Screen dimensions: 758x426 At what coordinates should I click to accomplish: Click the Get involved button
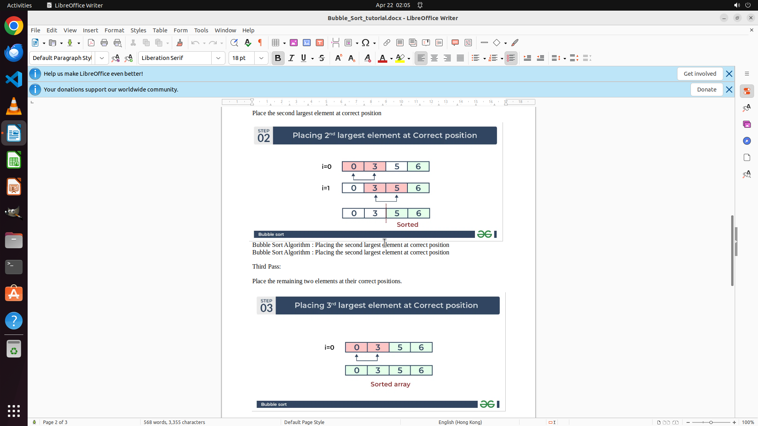coord(700,74)
